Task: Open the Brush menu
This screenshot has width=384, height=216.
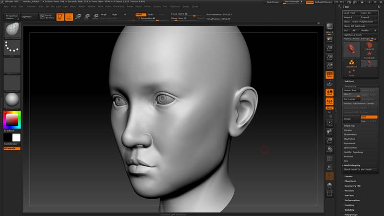Action: 13,7
